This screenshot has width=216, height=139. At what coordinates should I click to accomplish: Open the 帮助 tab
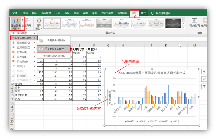pyautogui.click(x=94, y=13)
